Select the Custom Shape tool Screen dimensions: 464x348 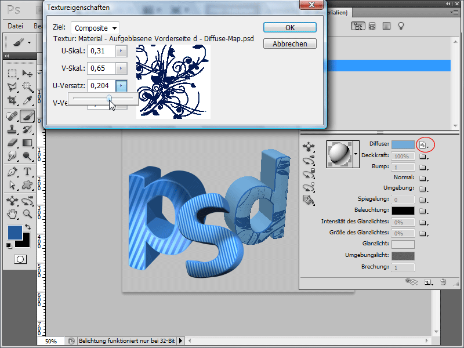coord(27,185)
